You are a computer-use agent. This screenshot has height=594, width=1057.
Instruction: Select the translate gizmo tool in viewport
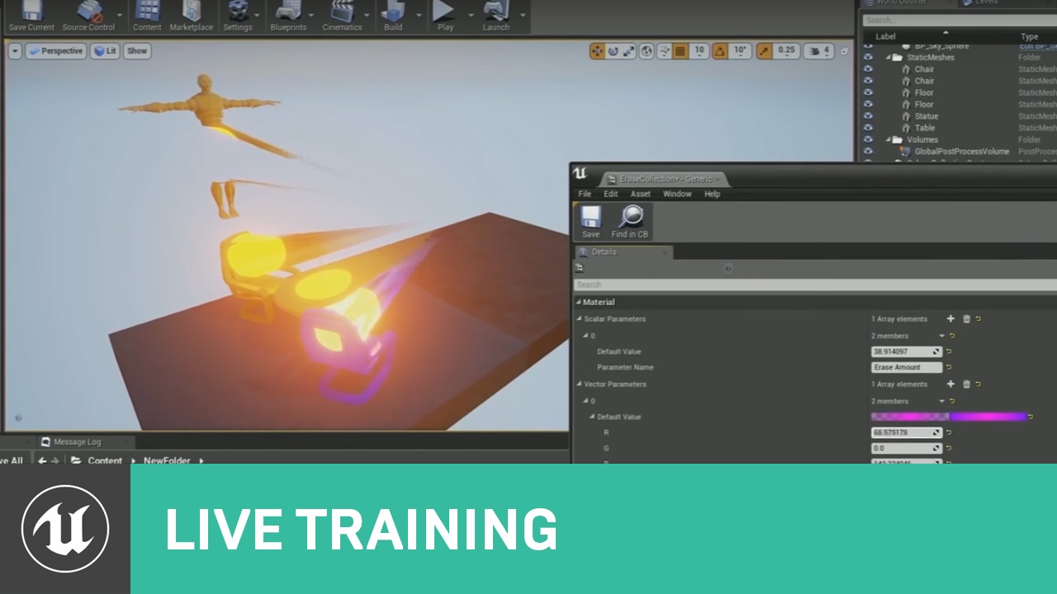(597, 51)
